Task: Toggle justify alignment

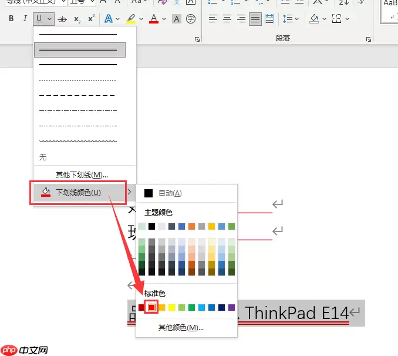Action: coord(255,19)
